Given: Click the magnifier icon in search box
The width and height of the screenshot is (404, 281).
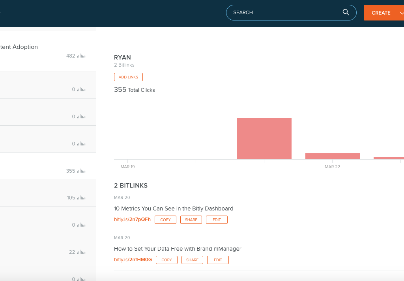Looking at the screenshot, I should (x=346, y=12).
